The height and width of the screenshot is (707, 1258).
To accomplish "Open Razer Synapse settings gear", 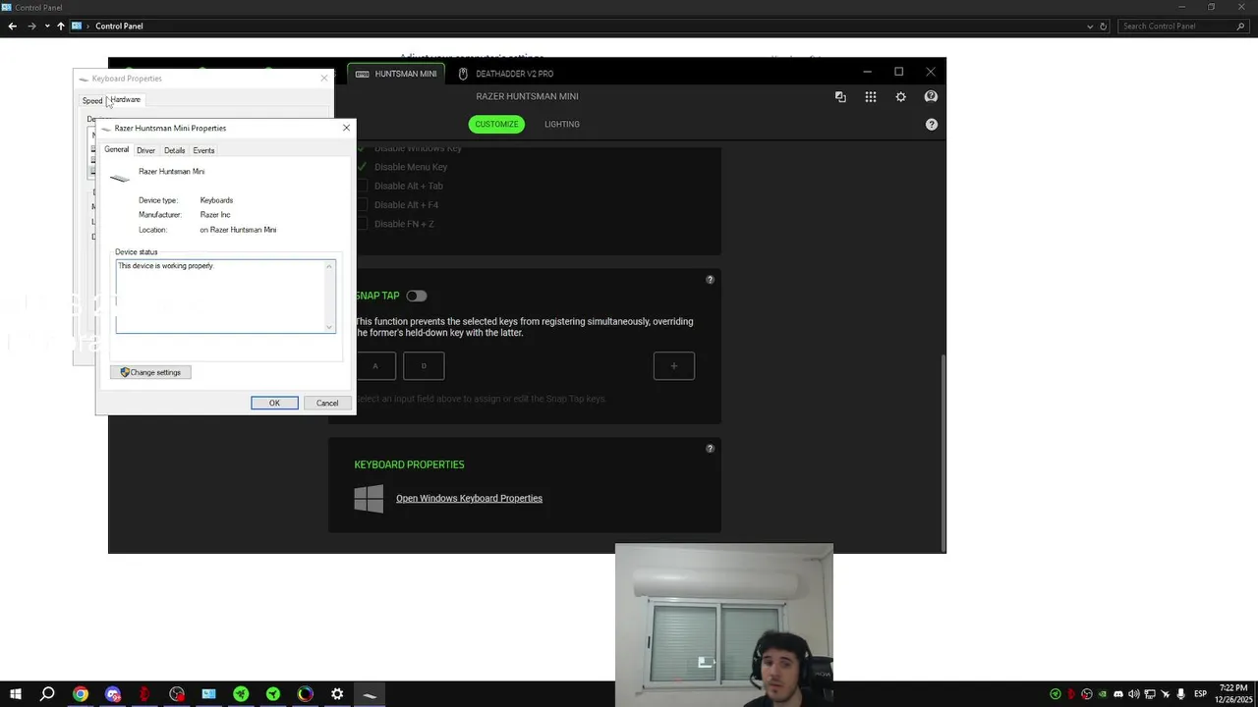I will 900,97.
